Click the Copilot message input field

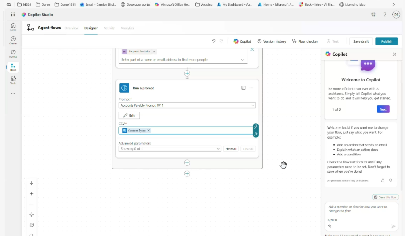(360, 209)
